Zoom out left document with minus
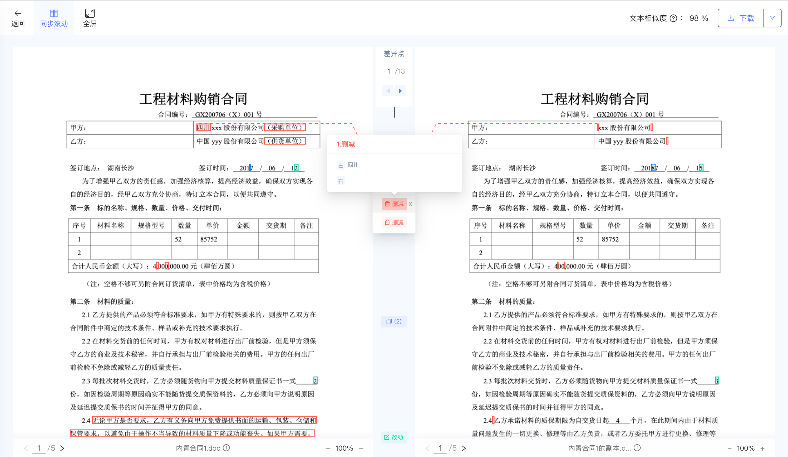 point(328,449)
